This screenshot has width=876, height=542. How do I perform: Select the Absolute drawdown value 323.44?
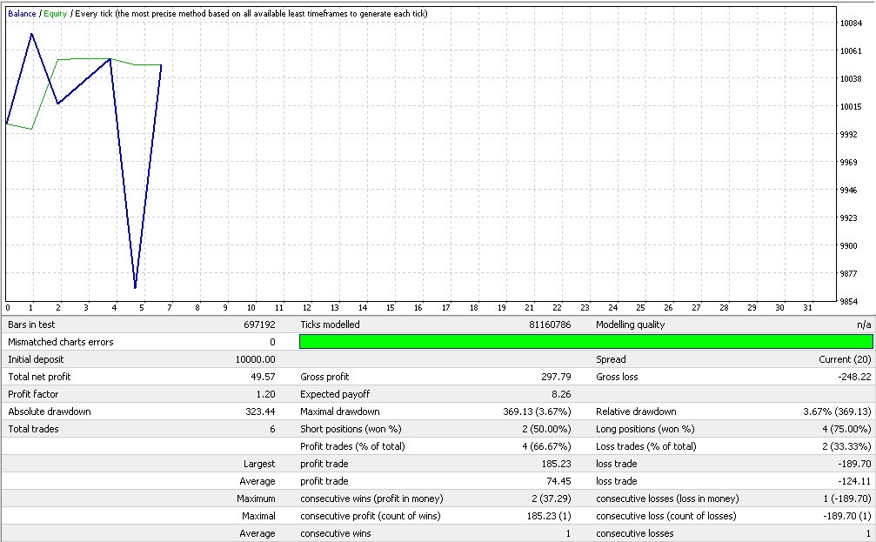[x=260, y=412]
